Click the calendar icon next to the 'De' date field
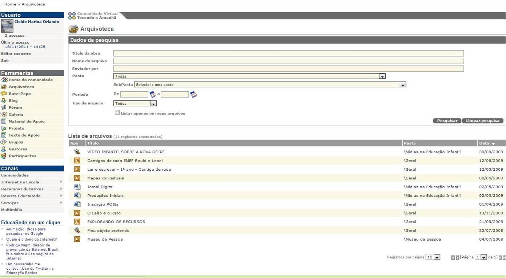The width and height of the screenshot is (506, 278). coord(153,95)
